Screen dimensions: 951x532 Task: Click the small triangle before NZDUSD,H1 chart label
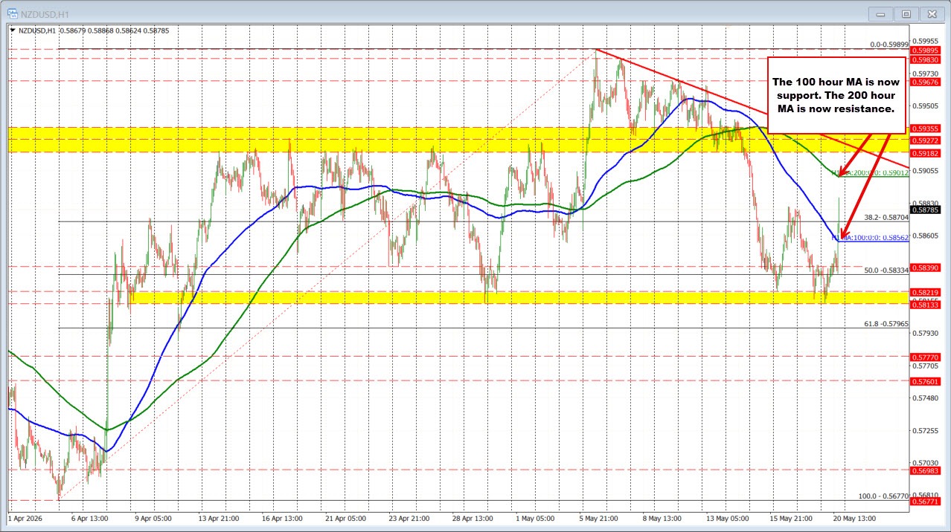[13, 30]
